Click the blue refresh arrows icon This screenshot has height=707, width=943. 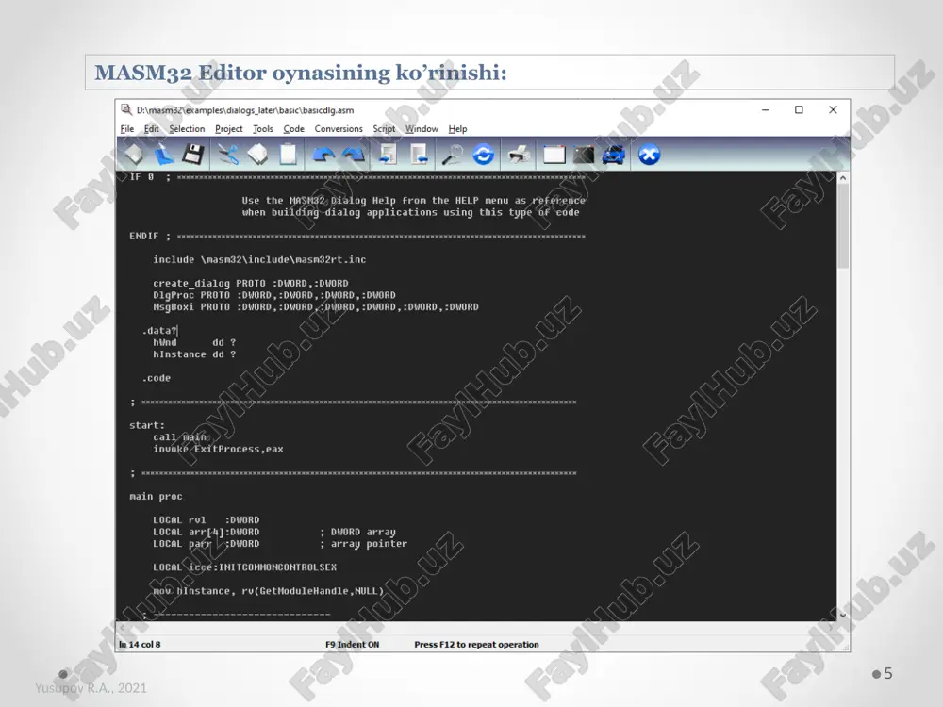tap(484, 155)
